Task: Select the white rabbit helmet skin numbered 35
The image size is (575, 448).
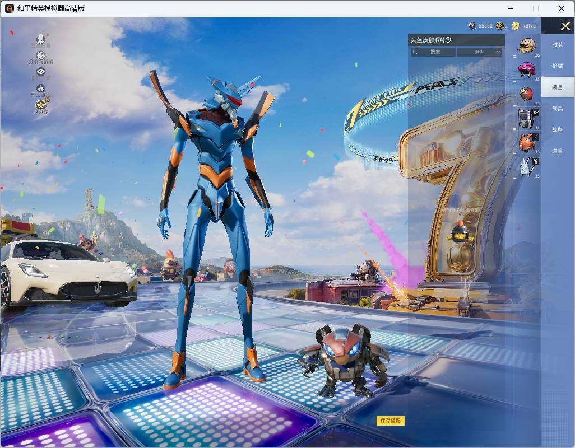Action: [x=527, y=167]
